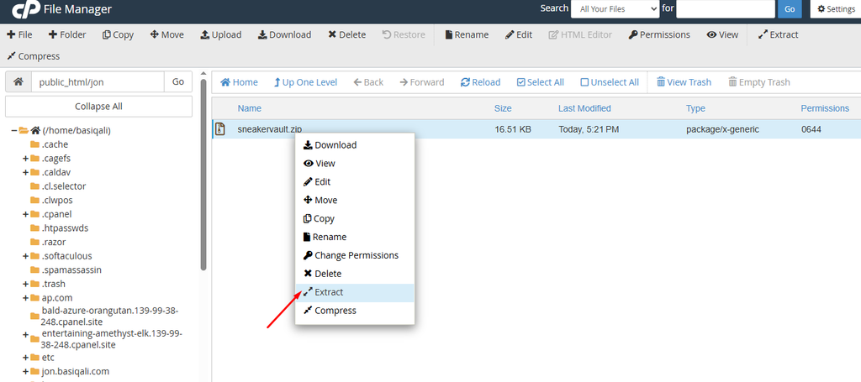The height and width of the screenshot is (382, 861).
Task: Click the public_html/jon path field
Action: [98, 81]
